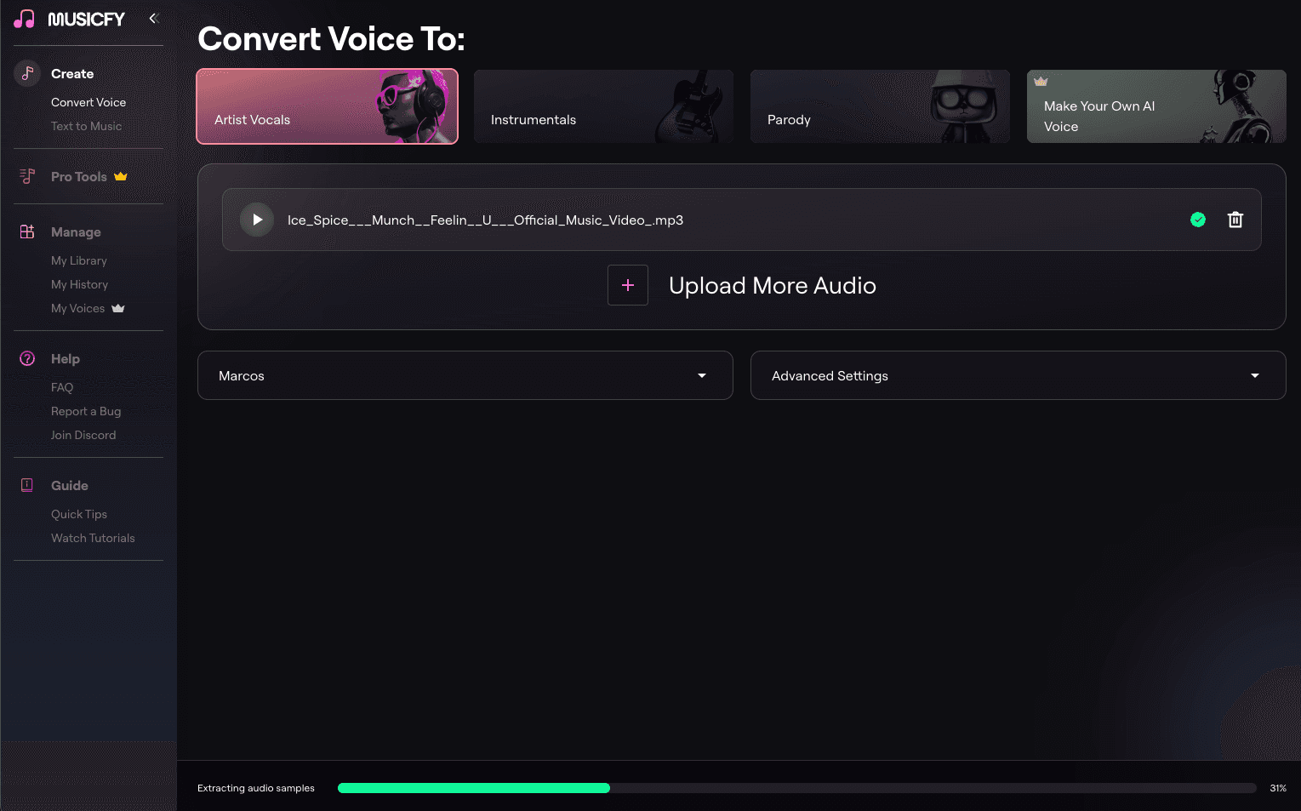
Task: Open the Join Discord link
Action: click(x=83, y=435)
